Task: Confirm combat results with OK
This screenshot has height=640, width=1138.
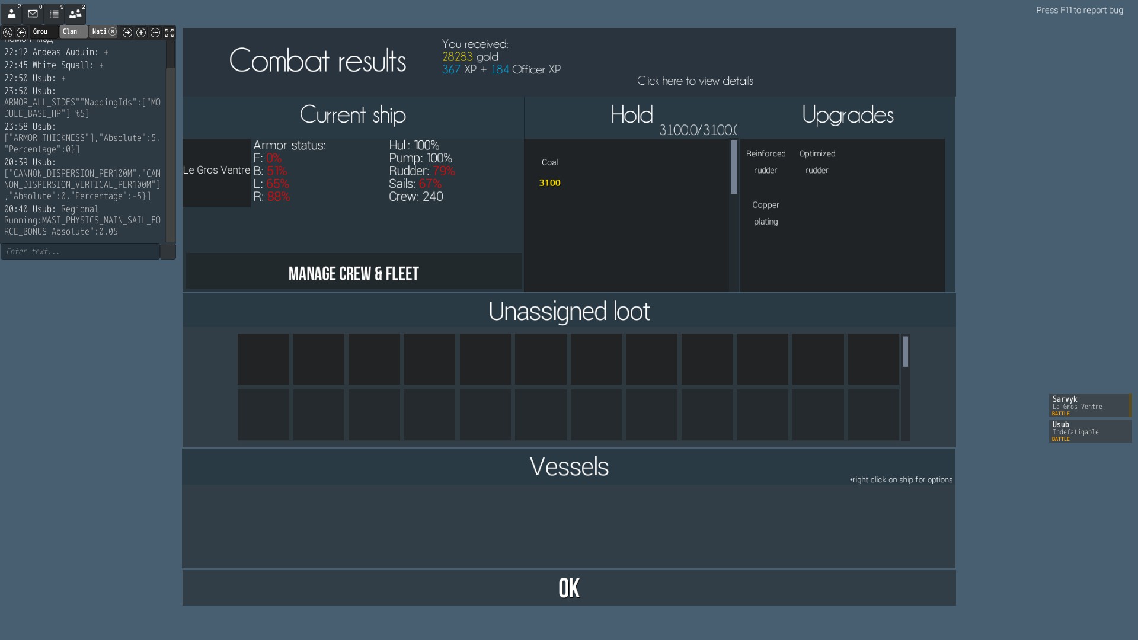Action: (569, 588)
